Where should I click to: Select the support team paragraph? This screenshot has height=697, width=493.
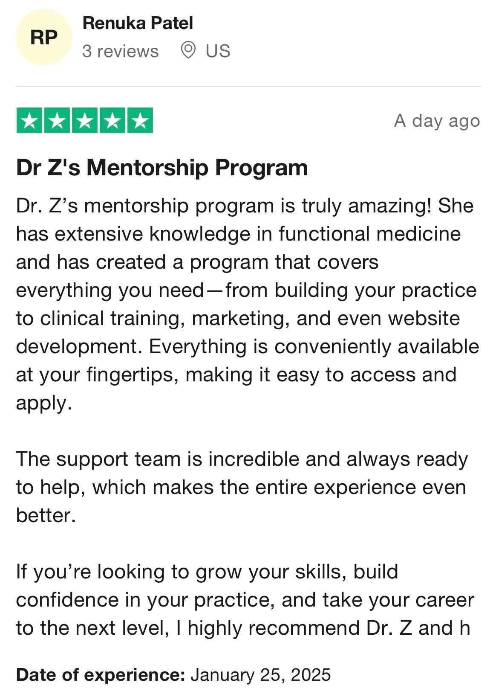[242, 487]
